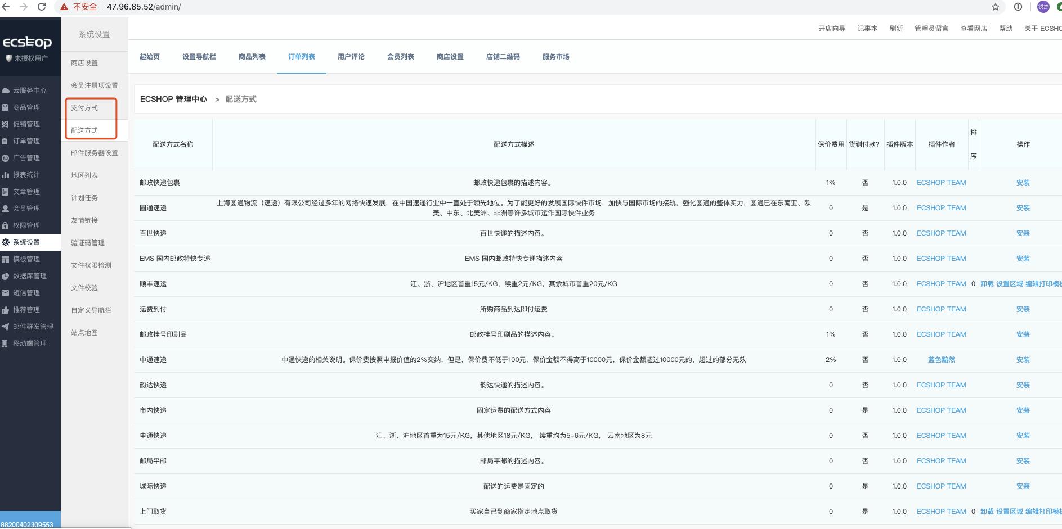Click the browser refresh icon
The height and width of the screenshot is (529, 1062).
pyautogui.click(x=41, y=7)
